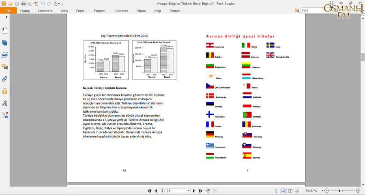Open the zoom level dropdown arrow
Image resolution: width=365 pixels, height=195 pixels.
coord(322,191)
